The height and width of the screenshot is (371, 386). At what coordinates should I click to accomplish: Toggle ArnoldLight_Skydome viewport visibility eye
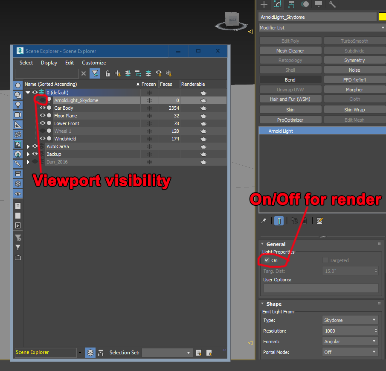43,100
